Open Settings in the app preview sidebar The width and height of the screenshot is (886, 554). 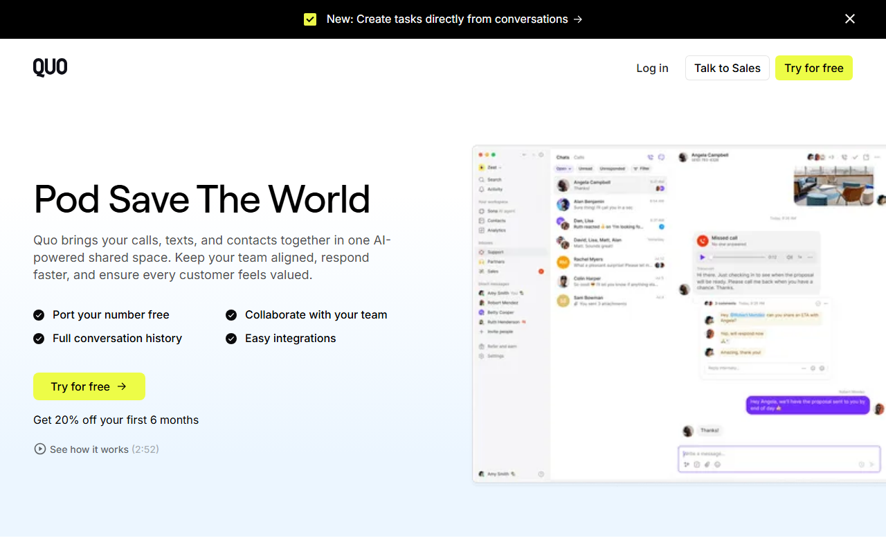click(492, 356)
